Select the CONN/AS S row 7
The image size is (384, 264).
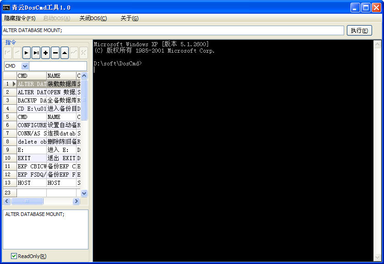click(42, 134)
